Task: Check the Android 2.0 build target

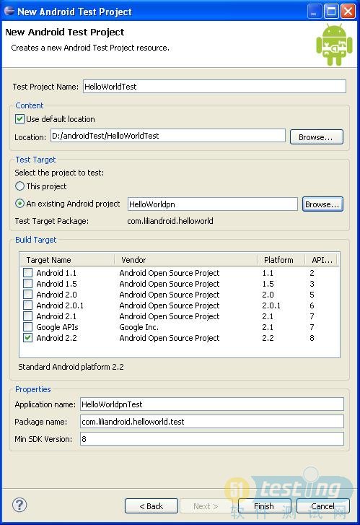Action: [27, 295]
